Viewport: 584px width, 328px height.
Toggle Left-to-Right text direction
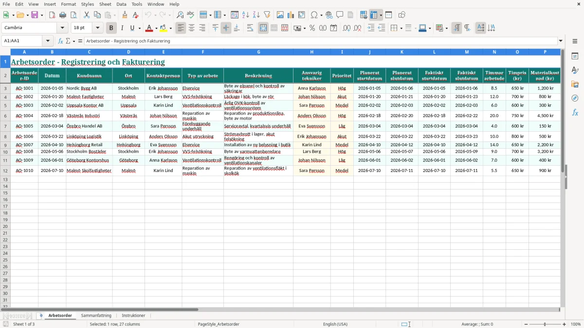click(x=456, y=28)
